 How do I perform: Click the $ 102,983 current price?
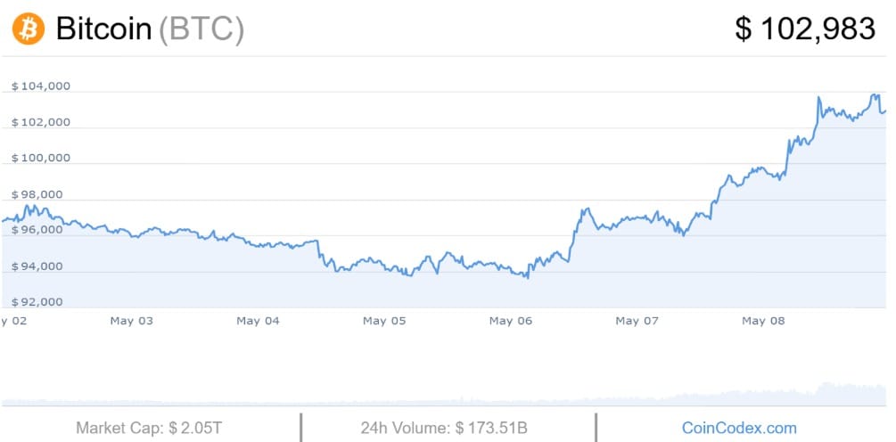point(804,29)
